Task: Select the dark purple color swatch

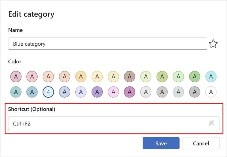Action: click(x=97, y=92)
